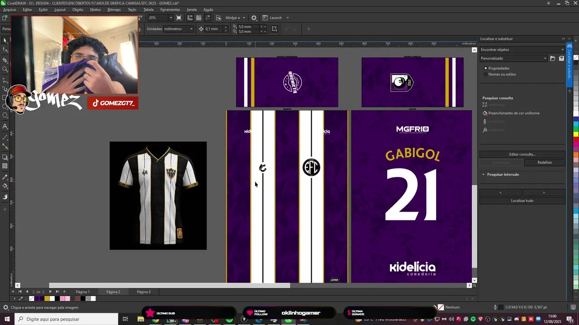Select Preenchimento de cor uniforme query
The height and width of the screenshot is (325, 579).
click(x=514, y=113)
